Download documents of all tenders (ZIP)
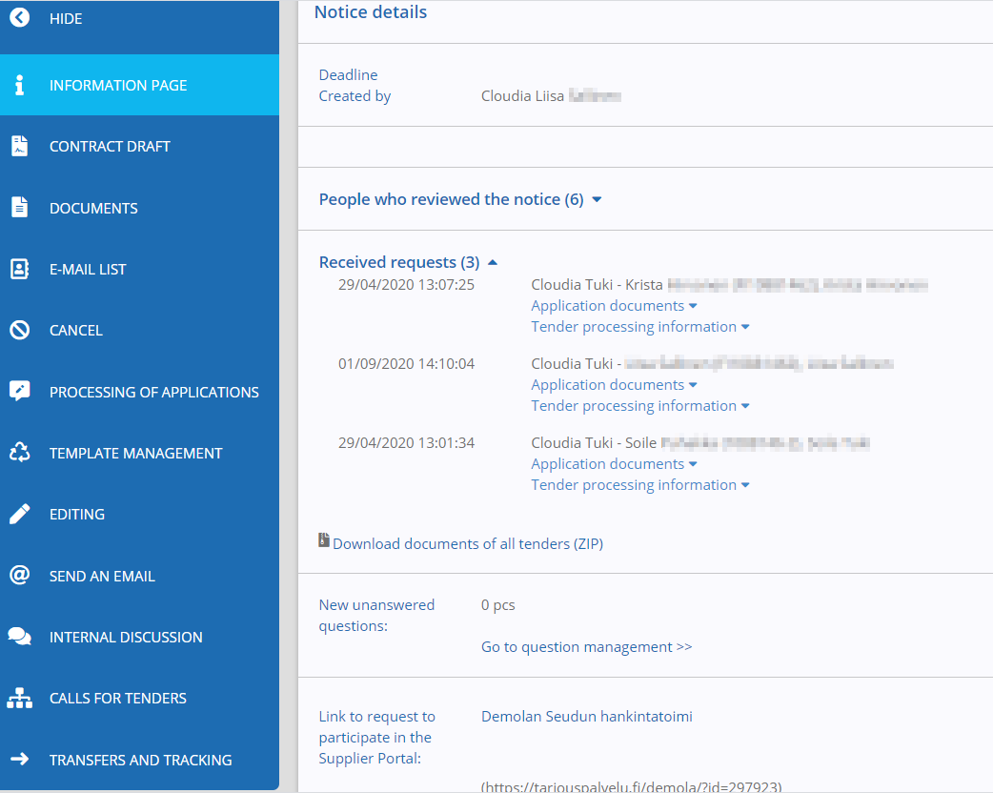 point(467,544)
